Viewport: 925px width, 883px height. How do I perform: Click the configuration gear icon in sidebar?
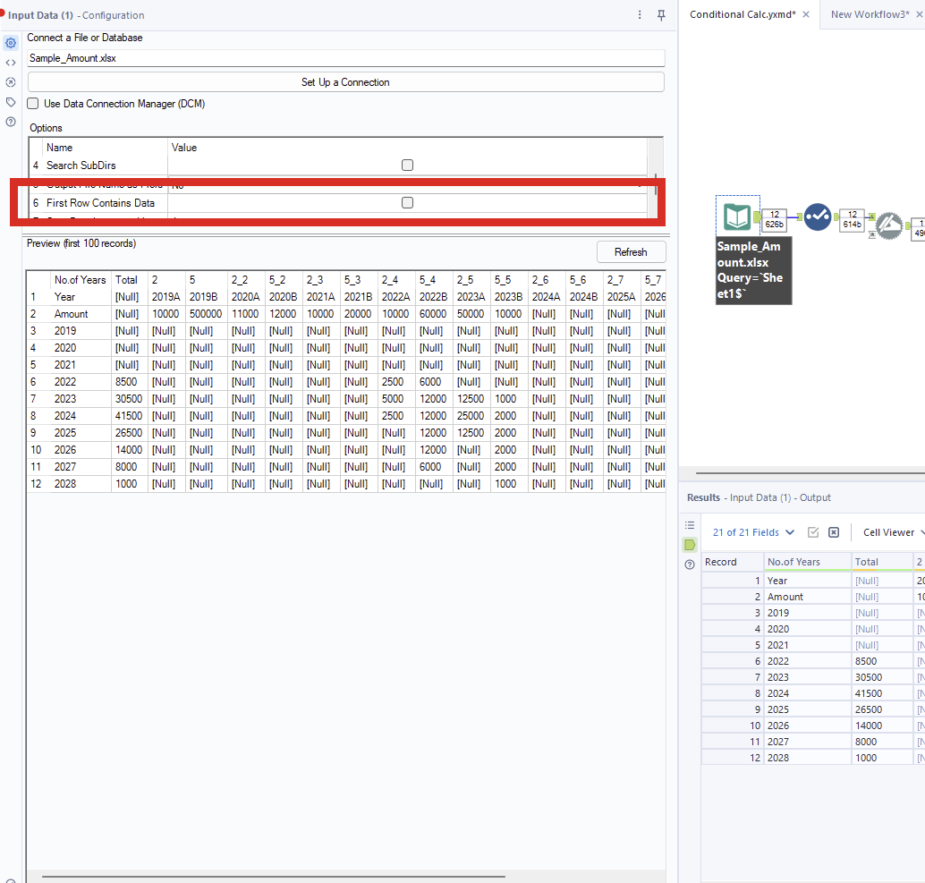[11, 43]
